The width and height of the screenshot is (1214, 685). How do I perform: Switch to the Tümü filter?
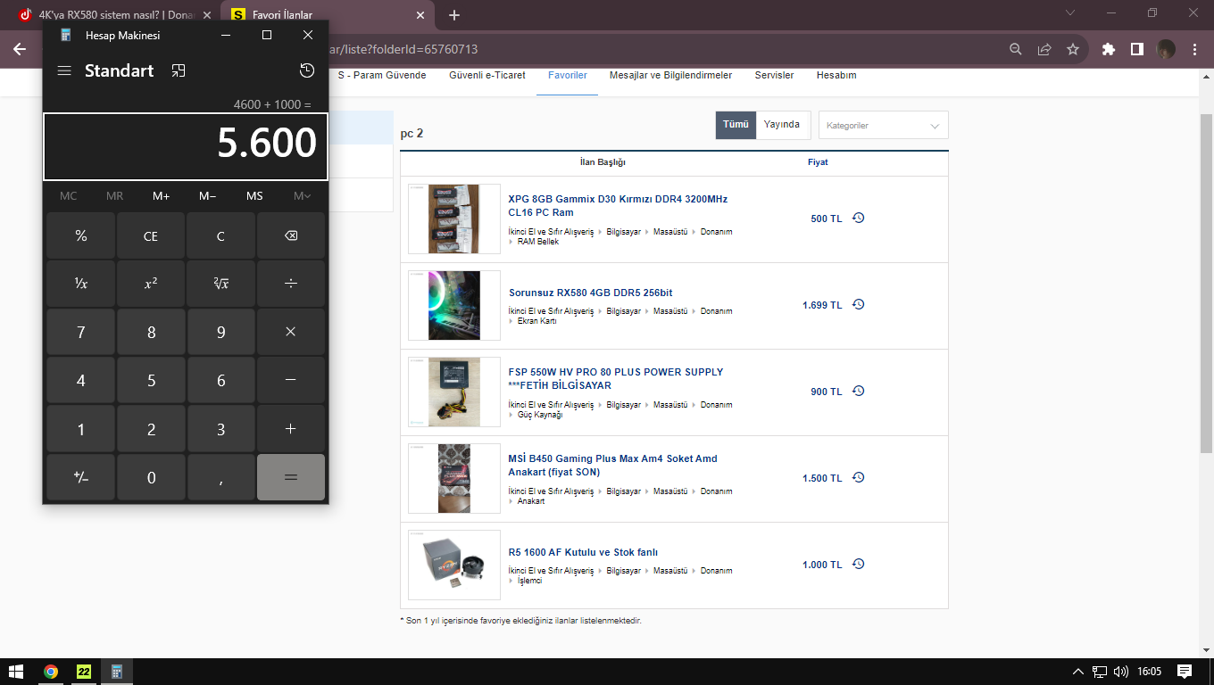point(736,125)
